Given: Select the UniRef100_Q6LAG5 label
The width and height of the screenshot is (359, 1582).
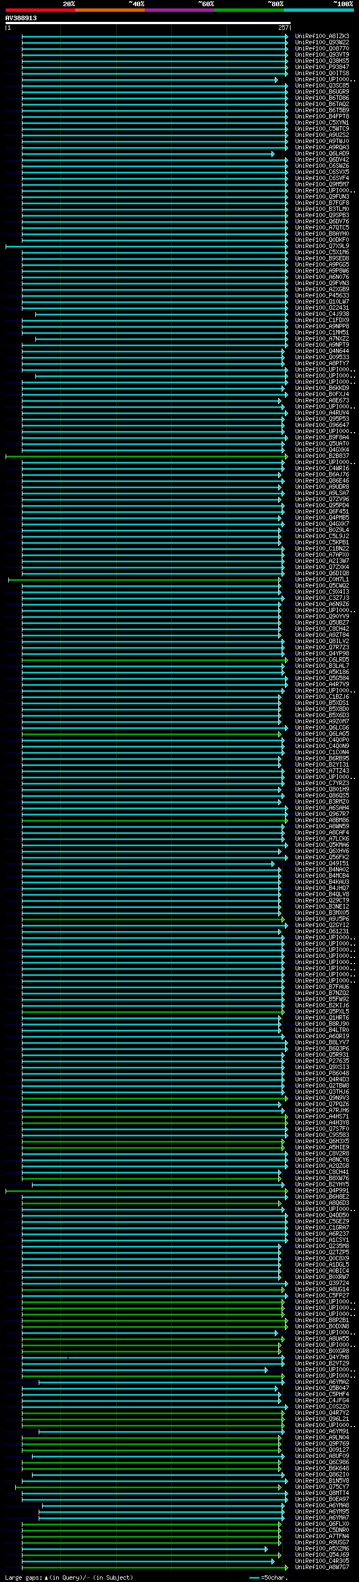Looking at the screenshot, I should [322, 734].
